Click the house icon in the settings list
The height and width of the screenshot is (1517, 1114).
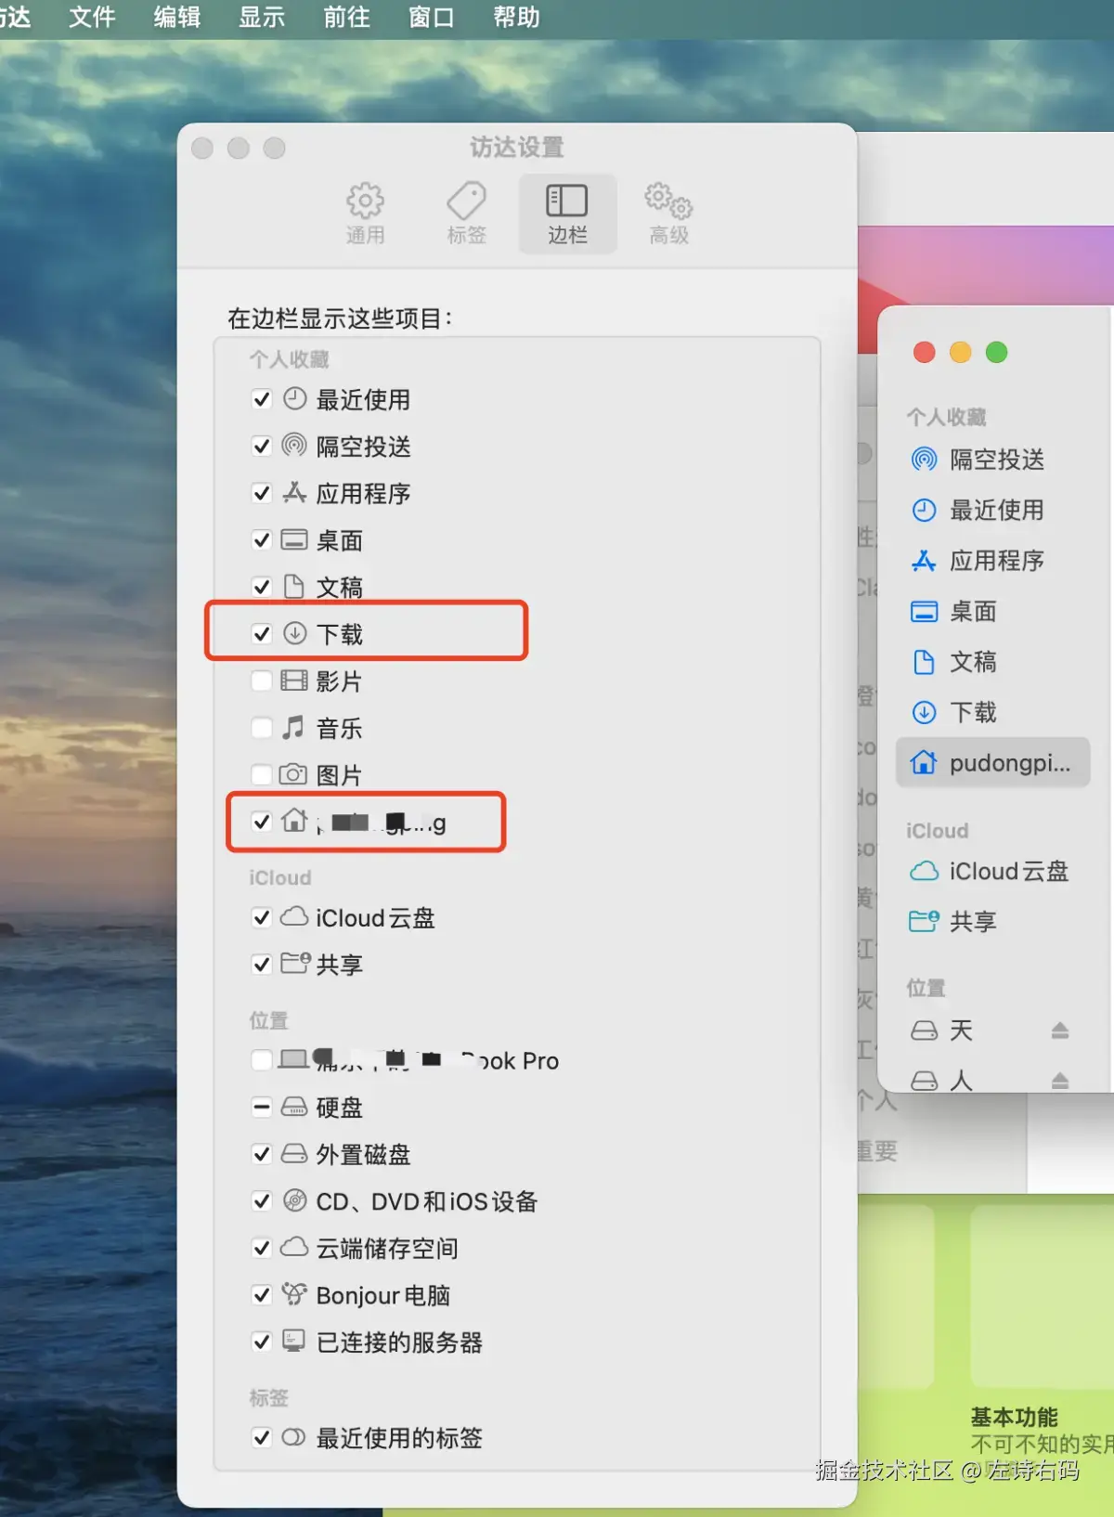click(294, 820)
